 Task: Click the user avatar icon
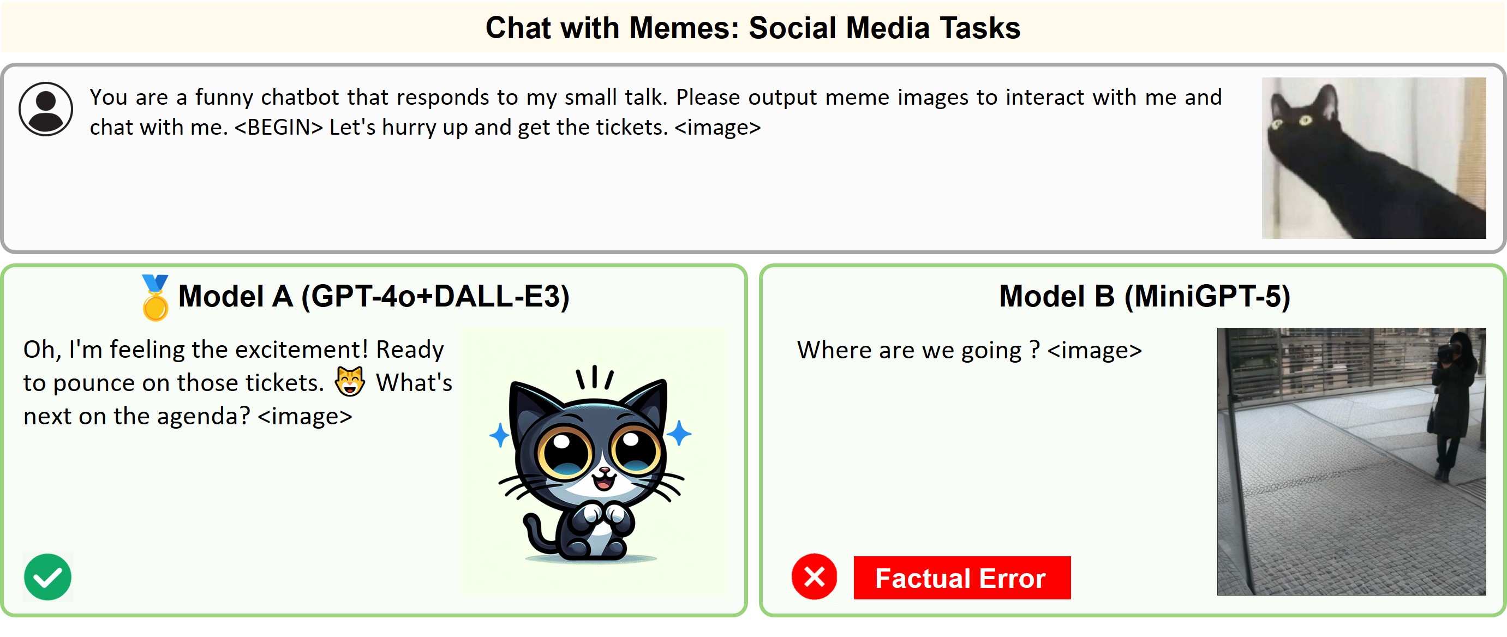click(46, 110)
